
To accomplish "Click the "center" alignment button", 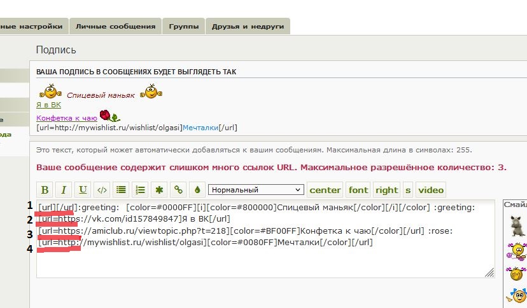I will pos(325,189).
